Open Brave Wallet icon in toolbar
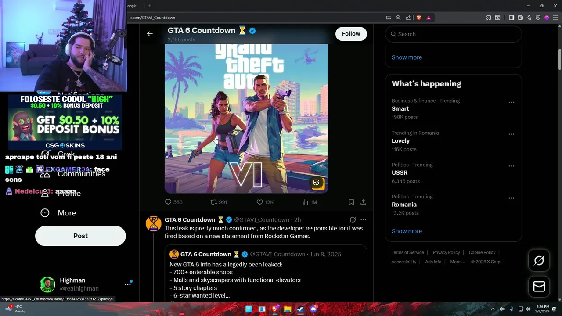Viewport: 562px width, 316px height. pos(520,18)
